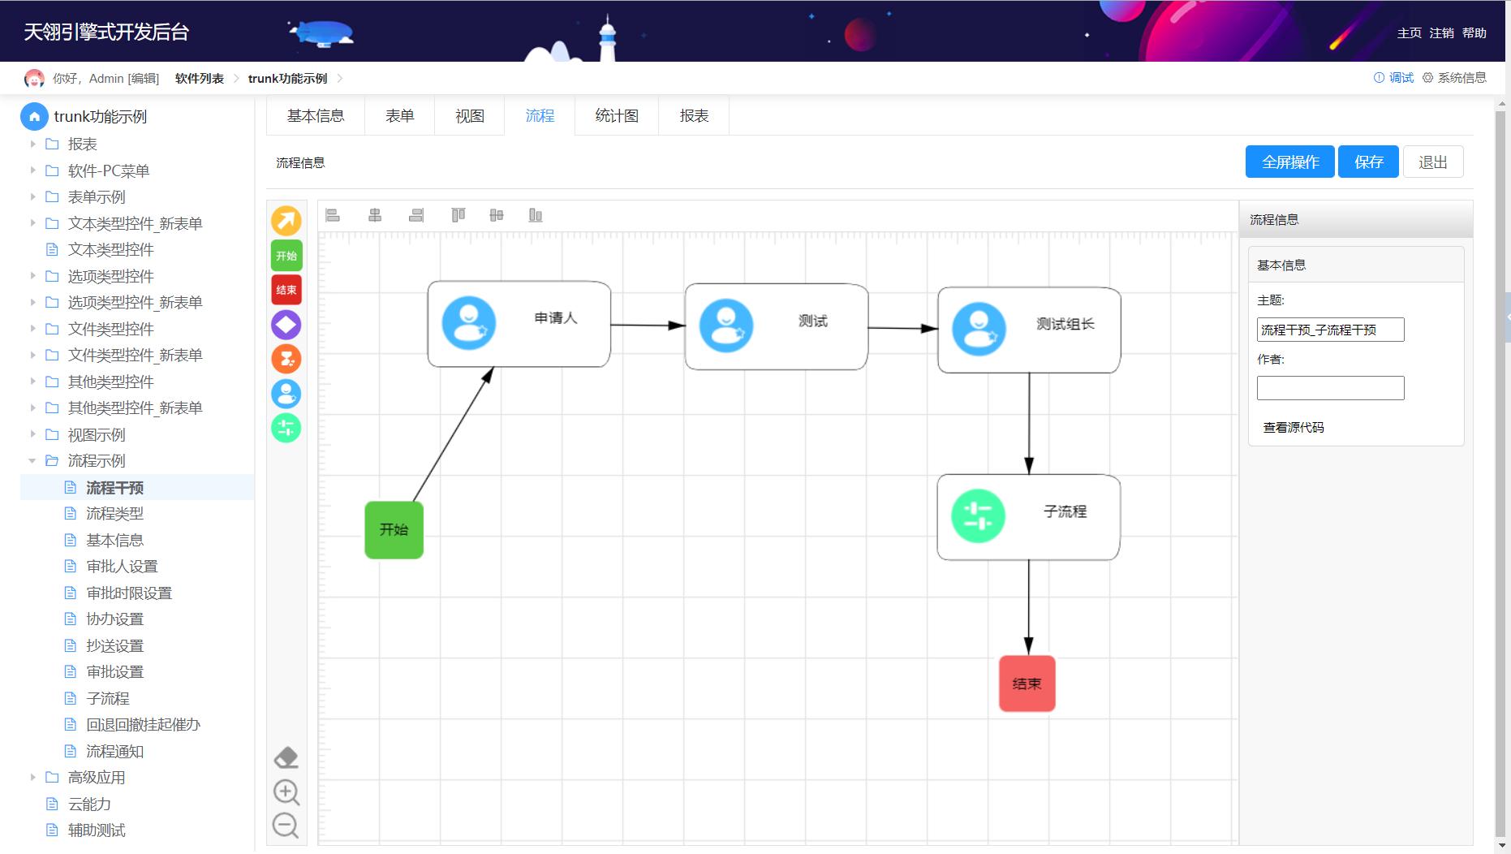This screenshot has height=854, width=1511.
Task: Select 审批人设置 in the tree
Action: (x=122, y=567)
